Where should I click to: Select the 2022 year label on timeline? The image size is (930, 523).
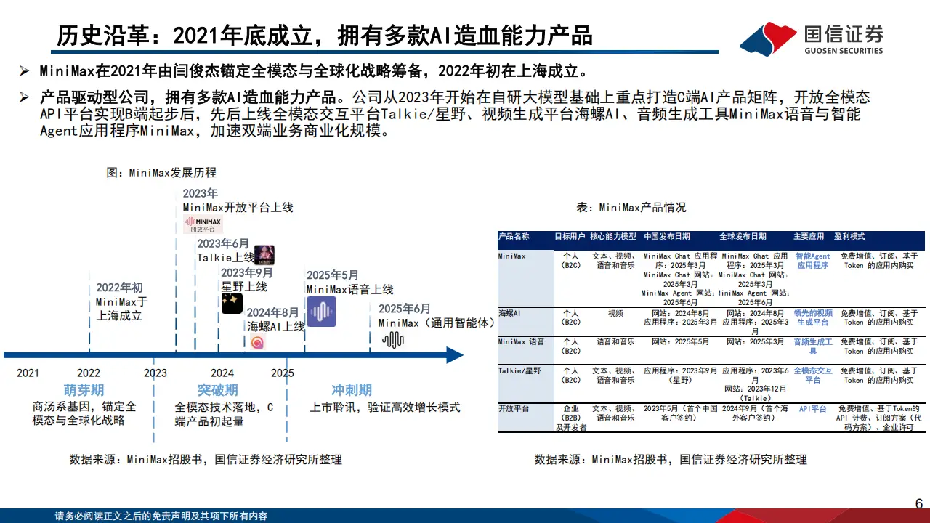tap(89, 373)
